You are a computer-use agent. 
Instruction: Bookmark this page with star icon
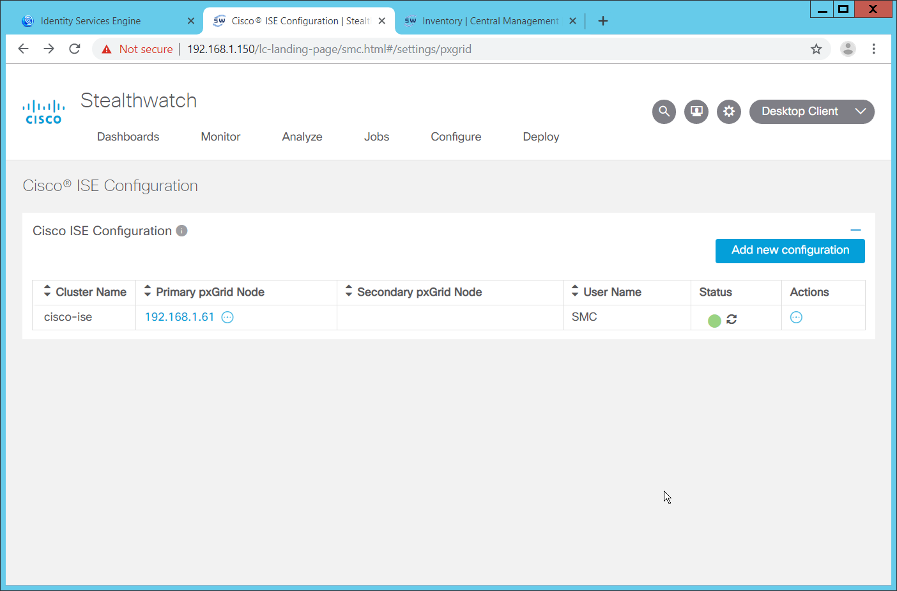[816, 49]
